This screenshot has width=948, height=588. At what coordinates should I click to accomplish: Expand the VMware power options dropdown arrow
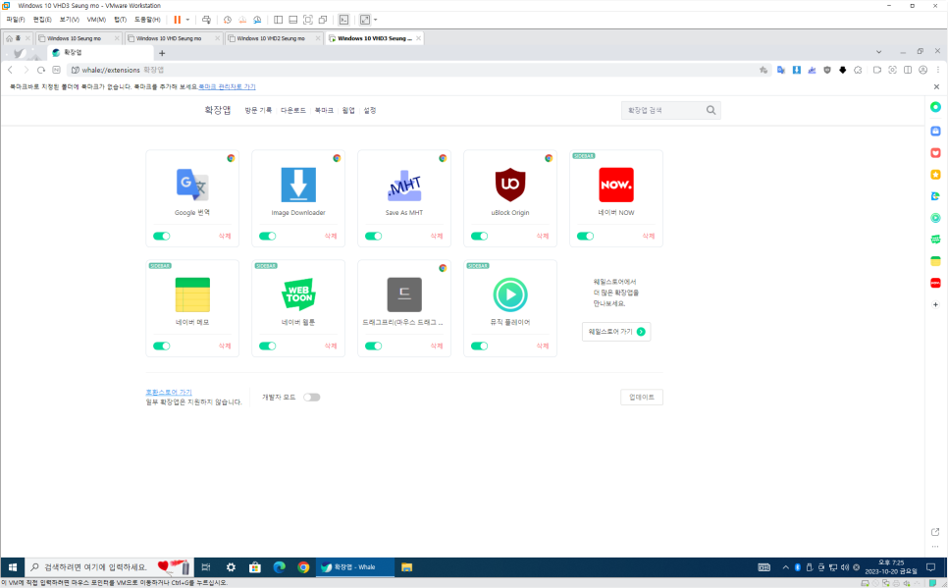pos(187,20)
